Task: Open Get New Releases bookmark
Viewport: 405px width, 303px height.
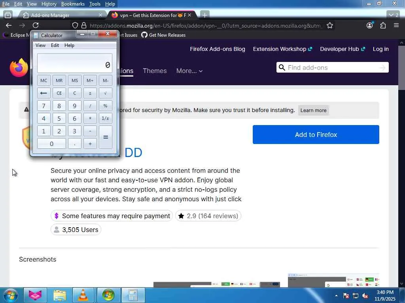Action: click(x=163, y=35)
